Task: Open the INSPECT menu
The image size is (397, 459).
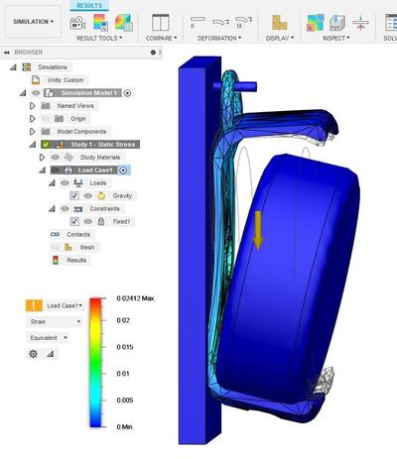Action: [336, 39]
